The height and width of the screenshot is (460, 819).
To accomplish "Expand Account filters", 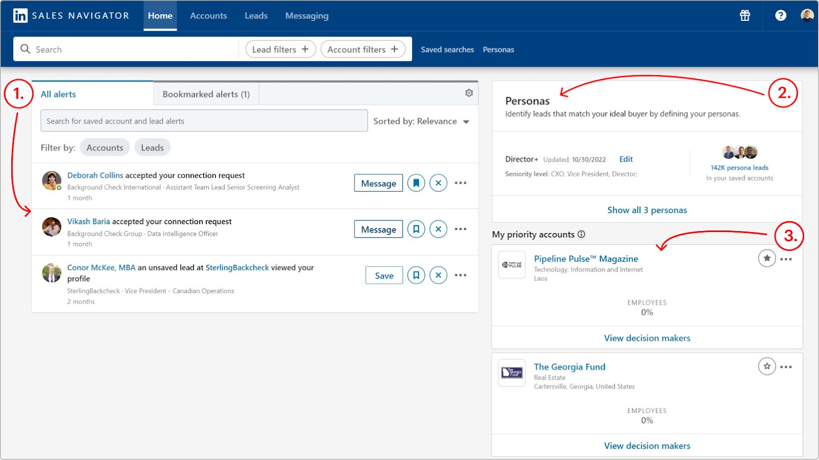I will (x=363, y=49).
